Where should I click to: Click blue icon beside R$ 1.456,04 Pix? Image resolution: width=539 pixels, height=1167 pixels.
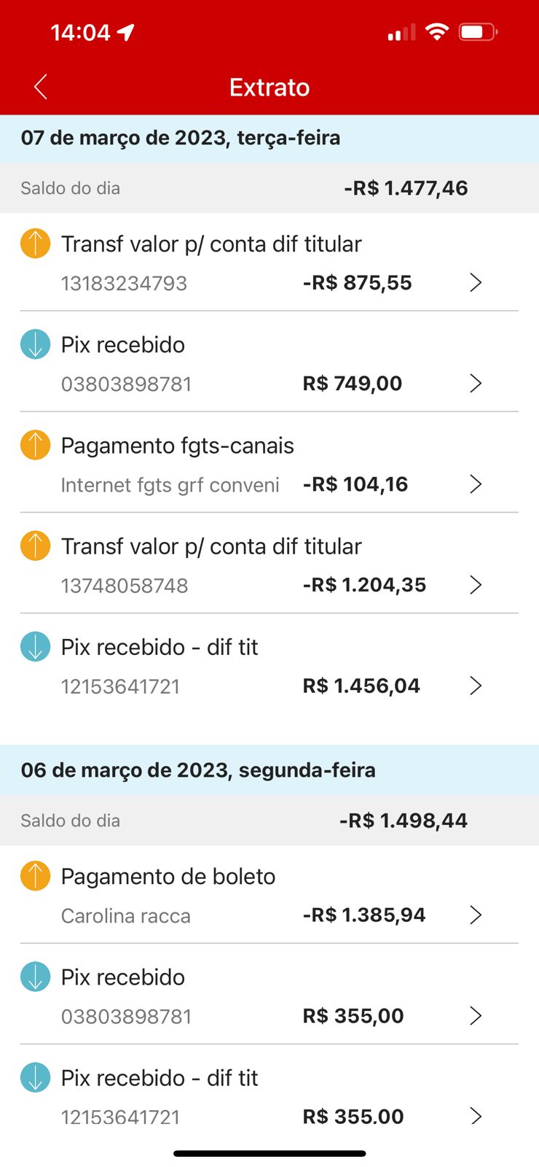(35, 646)
